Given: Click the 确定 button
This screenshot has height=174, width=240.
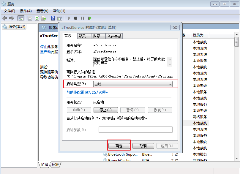Looking at the screenshot, I should click(x=119, y=146).
